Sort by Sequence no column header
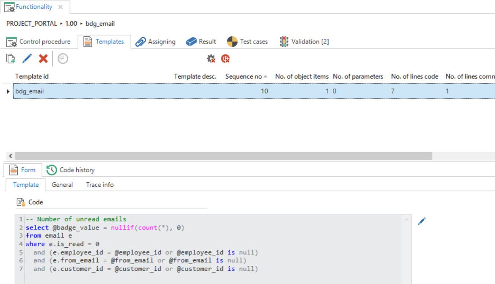 tap(243, 76)
